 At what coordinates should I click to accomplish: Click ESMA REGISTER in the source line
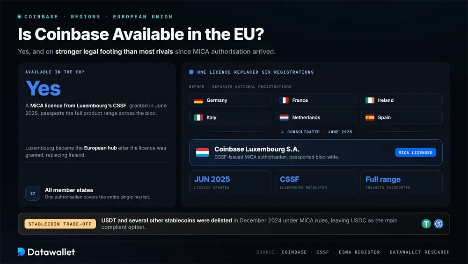[359, 252]
